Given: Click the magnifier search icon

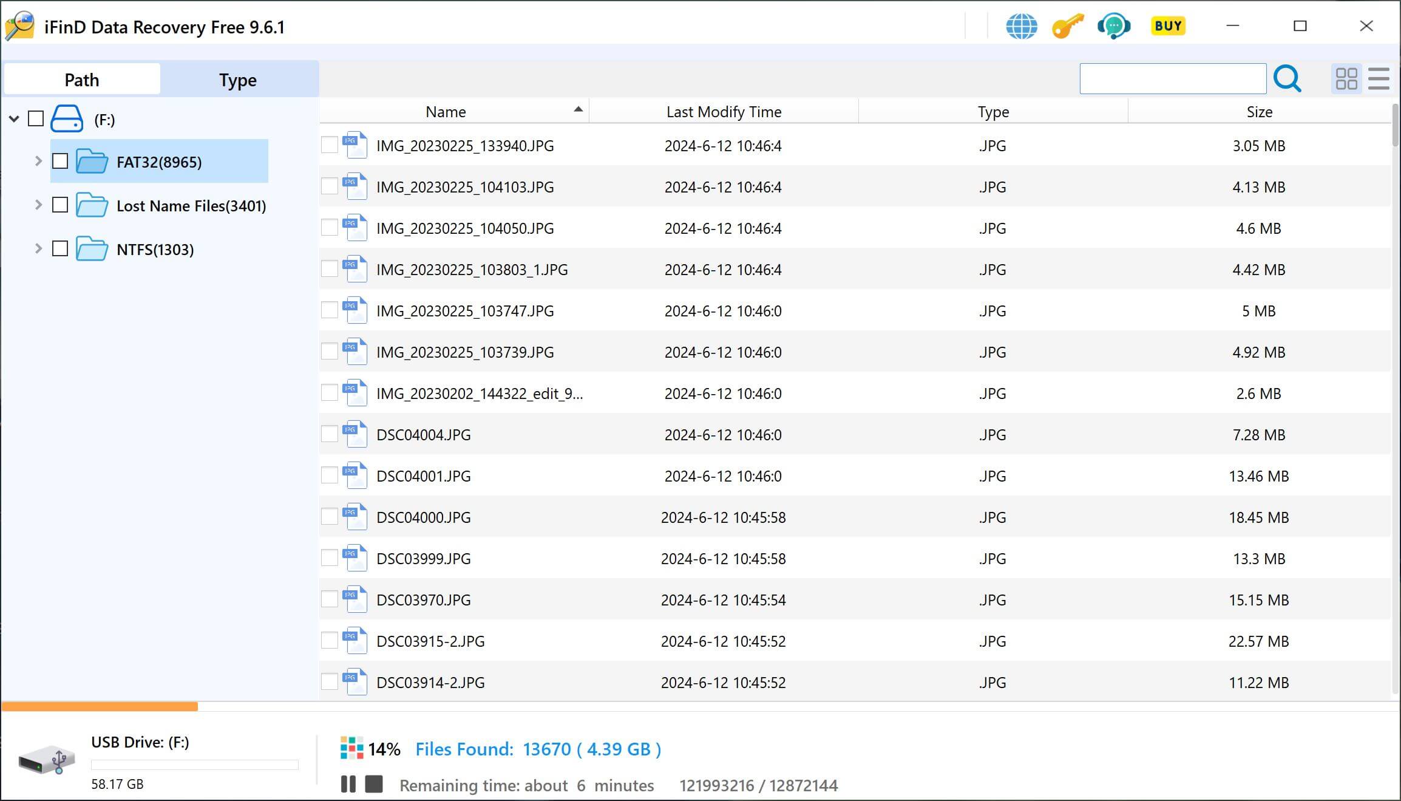Looking at the screenshot, I should pos(1287,78).
